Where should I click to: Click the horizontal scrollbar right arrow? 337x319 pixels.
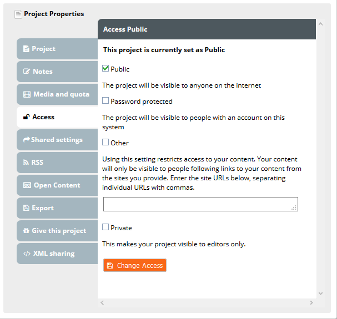[x=311, y=303]
